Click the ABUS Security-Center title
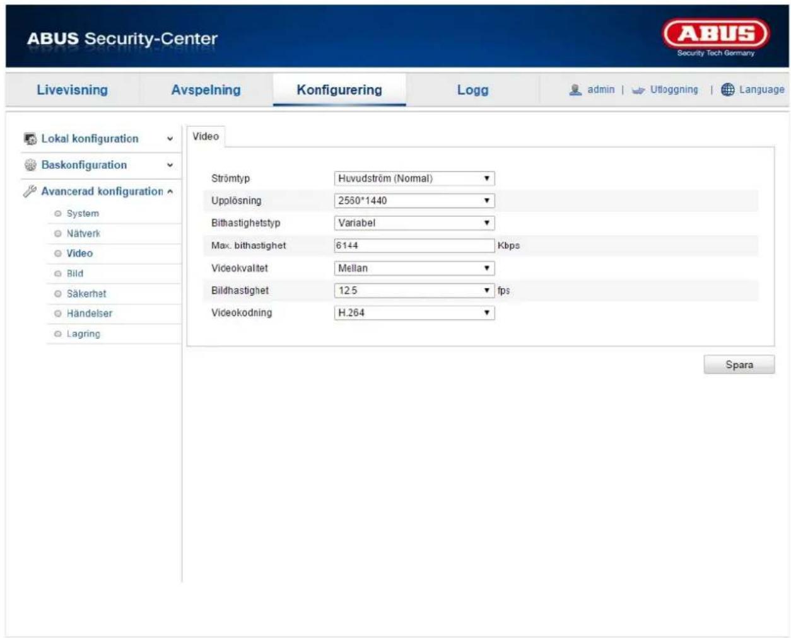The width and height of the screenshot is (791, 638). tap(122, 38)
